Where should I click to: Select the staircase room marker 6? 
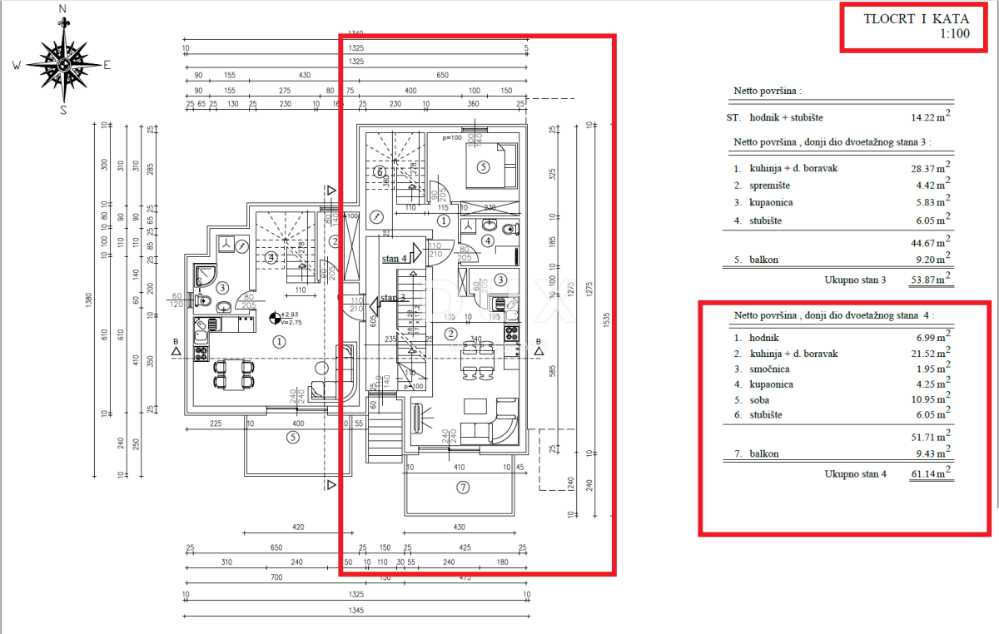click(x=380, y=172)
